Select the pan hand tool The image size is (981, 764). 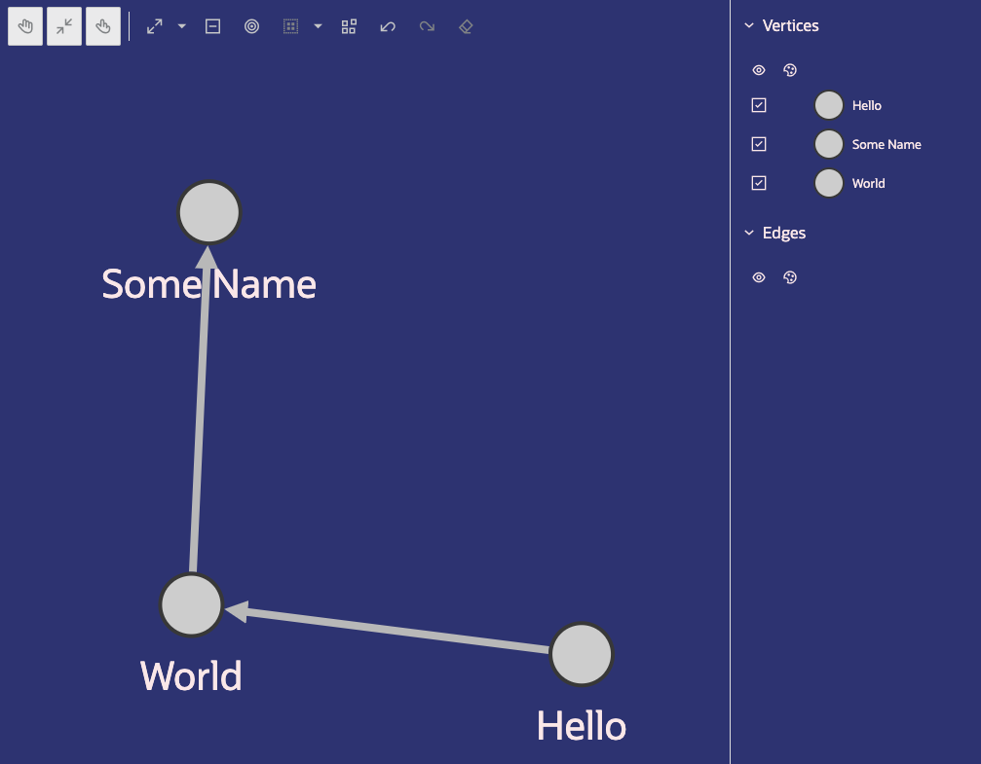tap(24, 26)
